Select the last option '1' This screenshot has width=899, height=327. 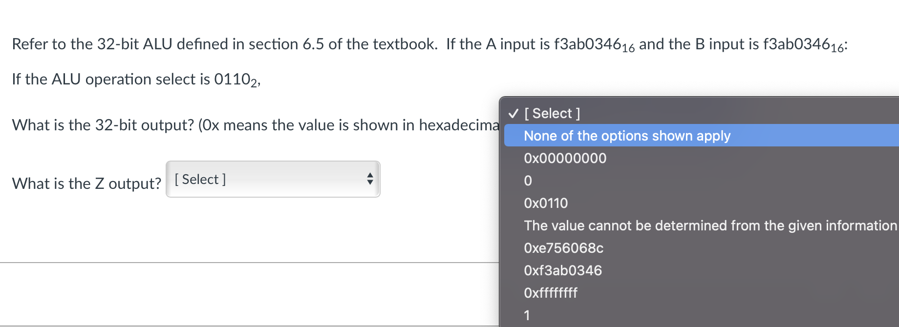point(527,315)
